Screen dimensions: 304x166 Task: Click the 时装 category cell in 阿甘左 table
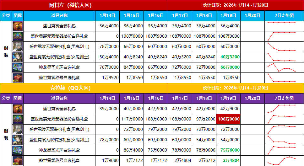6,52
